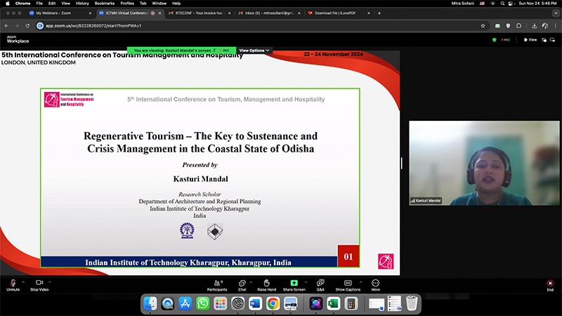
Task: Click the View layout button
Action: (530, 39)
